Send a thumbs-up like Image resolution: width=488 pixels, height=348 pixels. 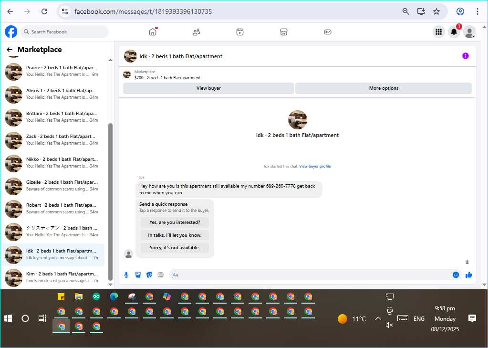pos(469,275)
